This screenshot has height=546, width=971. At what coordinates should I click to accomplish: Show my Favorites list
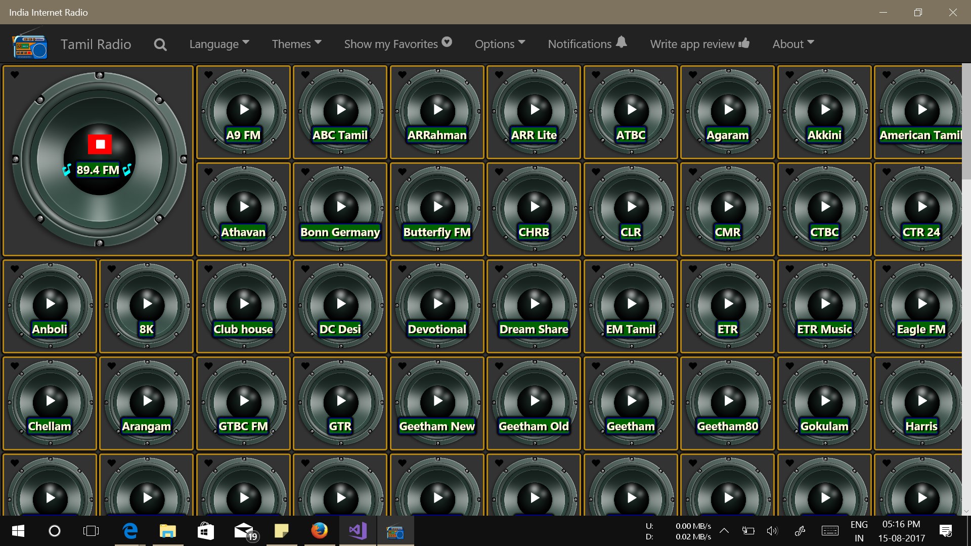pyautogui.click(x=398, y=44)
